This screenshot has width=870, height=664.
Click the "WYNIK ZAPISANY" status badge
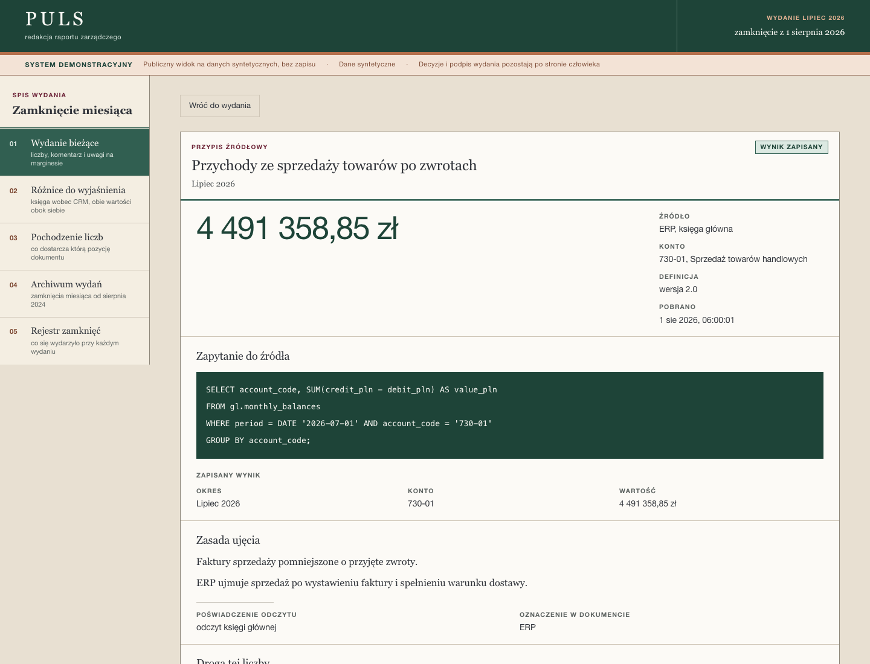[791, 147]
